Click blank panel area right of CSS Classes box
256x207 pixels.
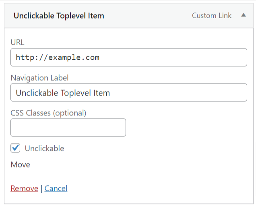[185, 128]
